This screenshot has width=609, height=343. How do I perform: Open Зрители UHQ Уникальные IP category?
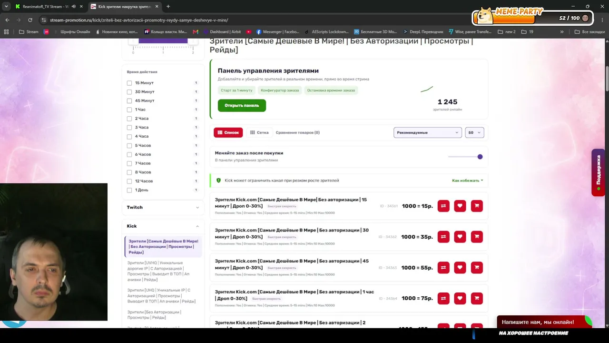click(161, 296)
